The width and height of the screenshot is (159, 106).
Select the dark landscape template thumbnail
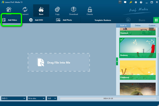click(138, 89)
